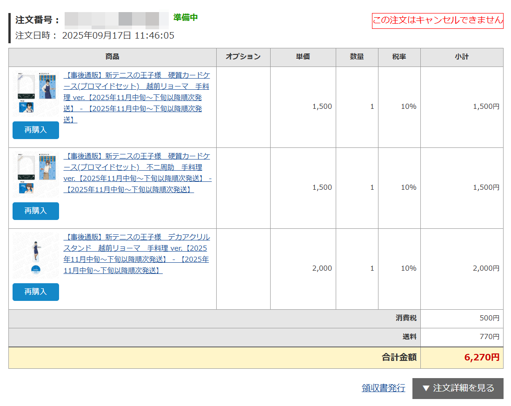Click 再購入 button for 不二周助 硬質カードケース
The image size is (511, 406).
click(36, 211)
